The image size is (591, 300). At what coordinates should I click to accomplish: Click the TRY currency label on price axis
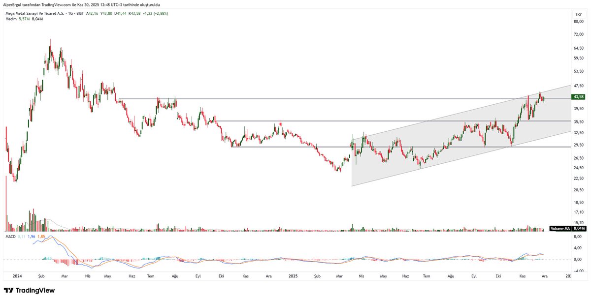578,13
